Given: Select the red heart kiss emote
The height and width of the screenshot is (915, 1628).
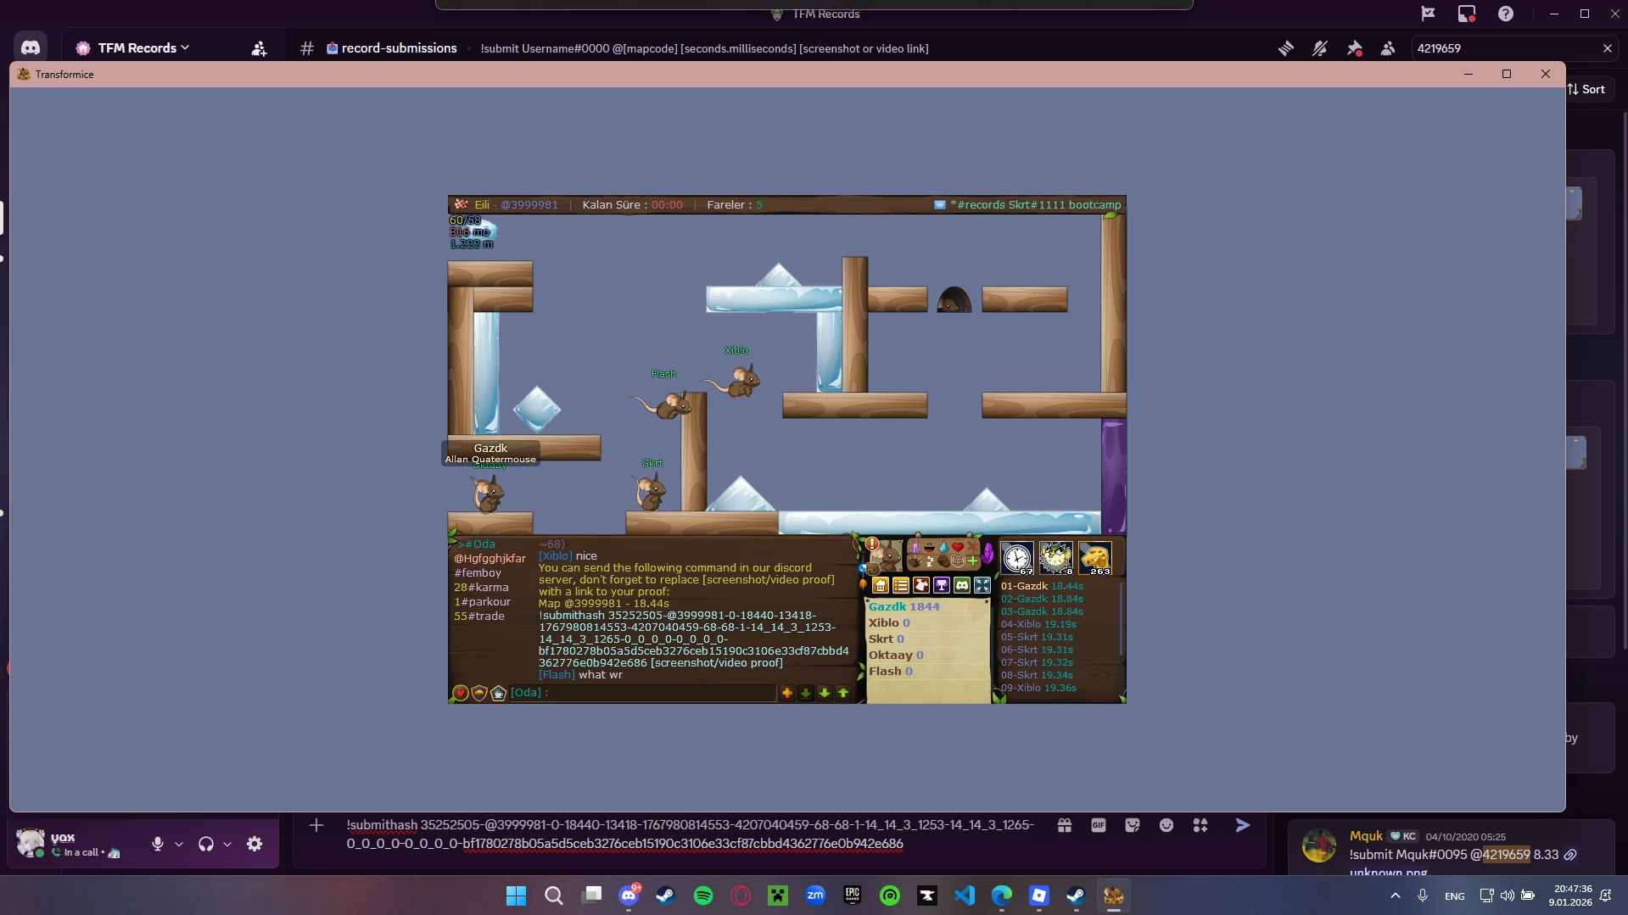Looking at the screenshot, I should pyautogui.click(x=958, y=547).
